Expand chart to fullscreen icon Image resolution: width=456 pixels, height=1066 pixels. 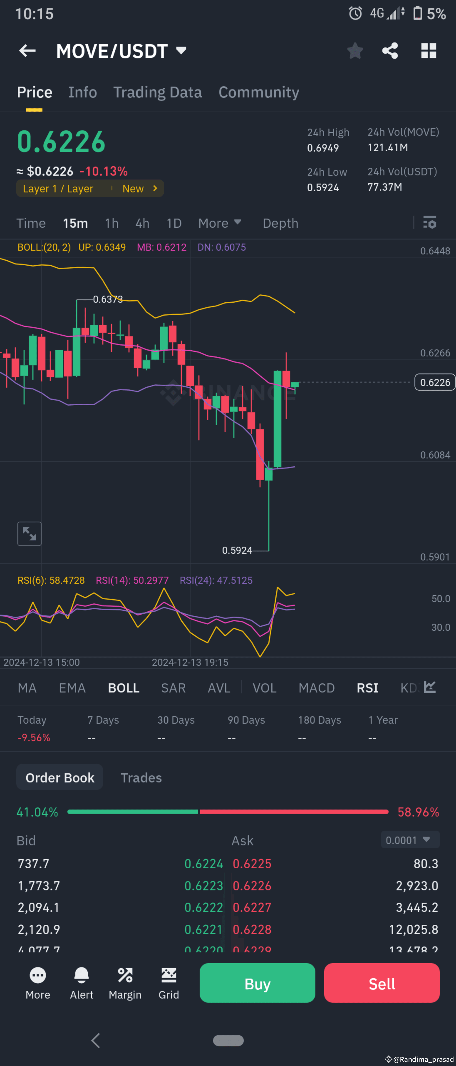coord(29,533)
